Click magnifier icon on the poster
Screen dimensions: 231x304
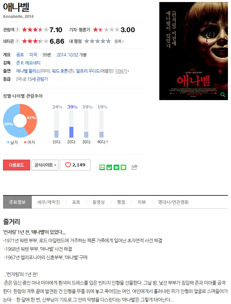(223, 95)
